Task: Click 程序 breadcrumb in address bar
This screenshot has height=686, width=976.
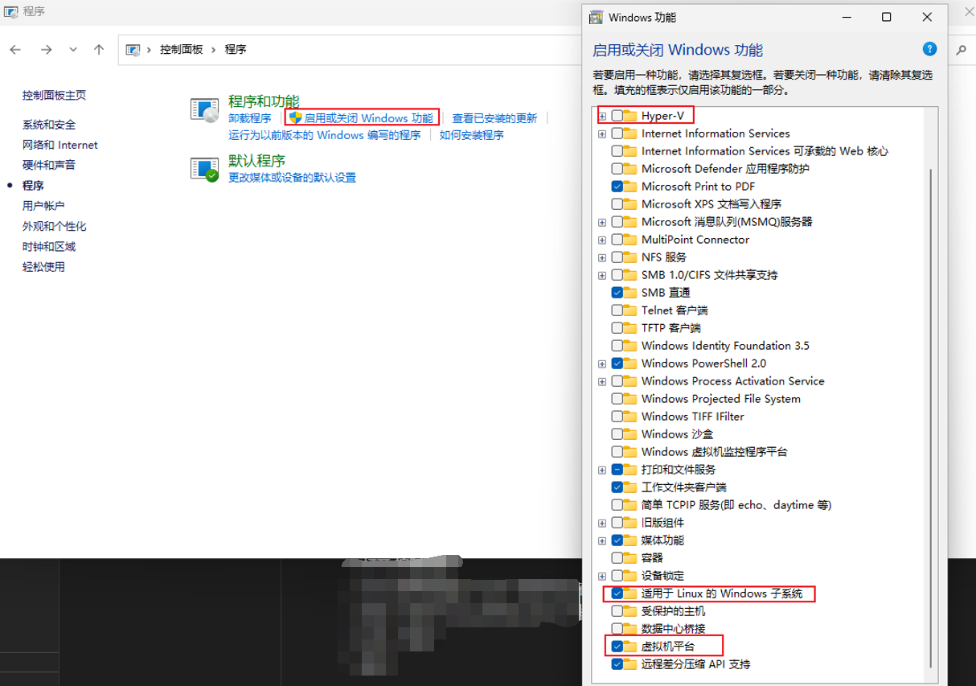Action: coord(236,49)
